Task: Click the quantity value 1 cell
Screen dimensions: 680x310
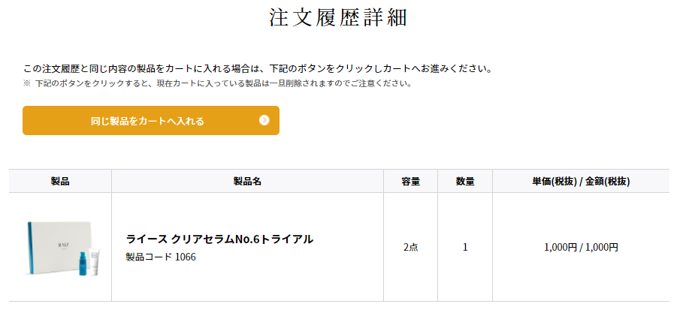Action: pyautogui.click(x=465, y=247)
